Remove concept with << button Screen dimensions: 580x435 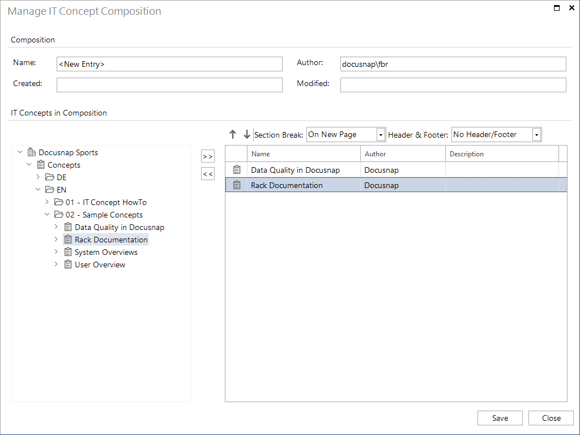click(x=208, y=174)
